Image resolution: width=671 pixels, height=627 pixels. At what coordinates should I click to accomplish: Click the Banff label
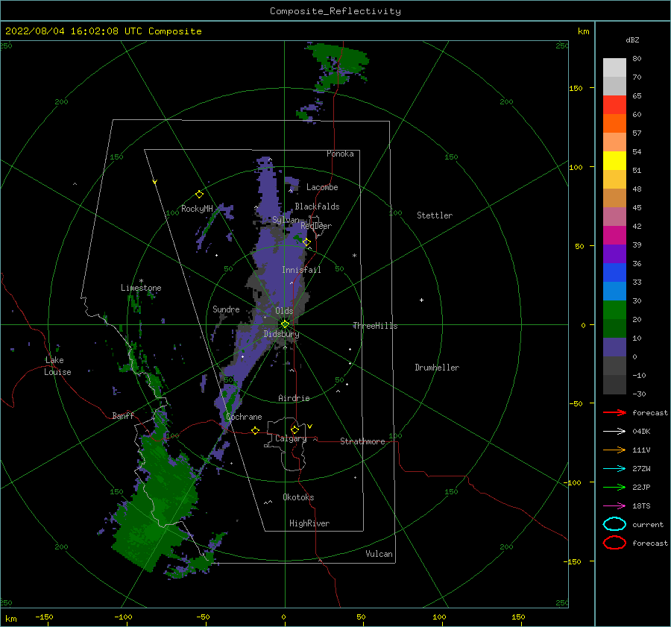pyautogui.click(x=123, y=415)
